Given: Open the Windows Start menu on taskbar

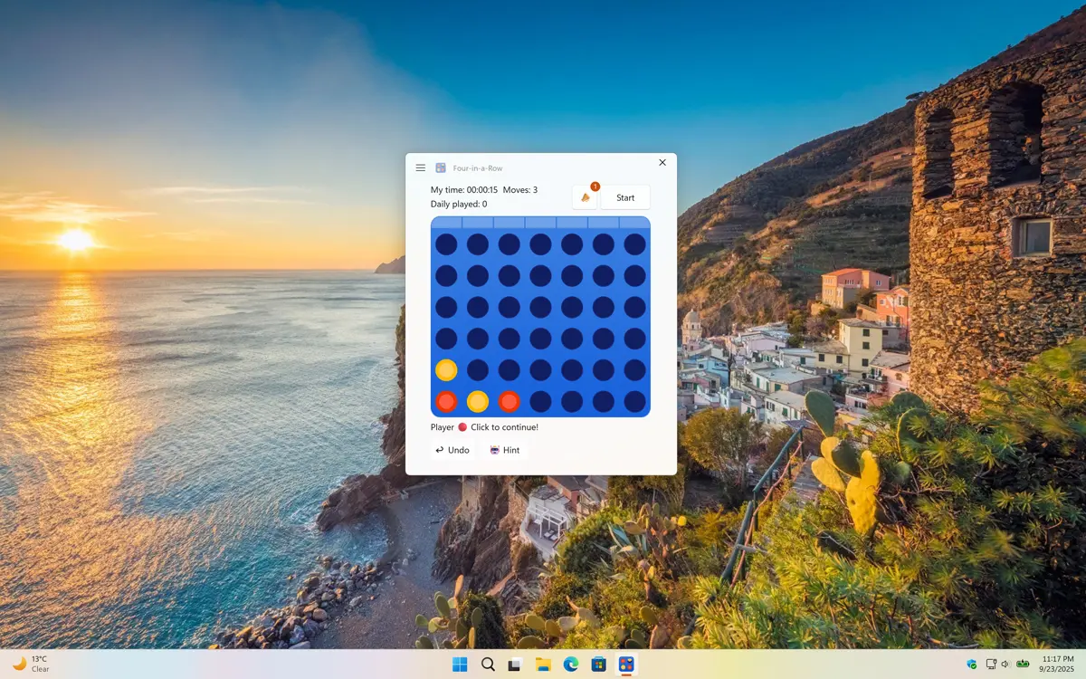Looking at the screenshot, I should point(460,665).
